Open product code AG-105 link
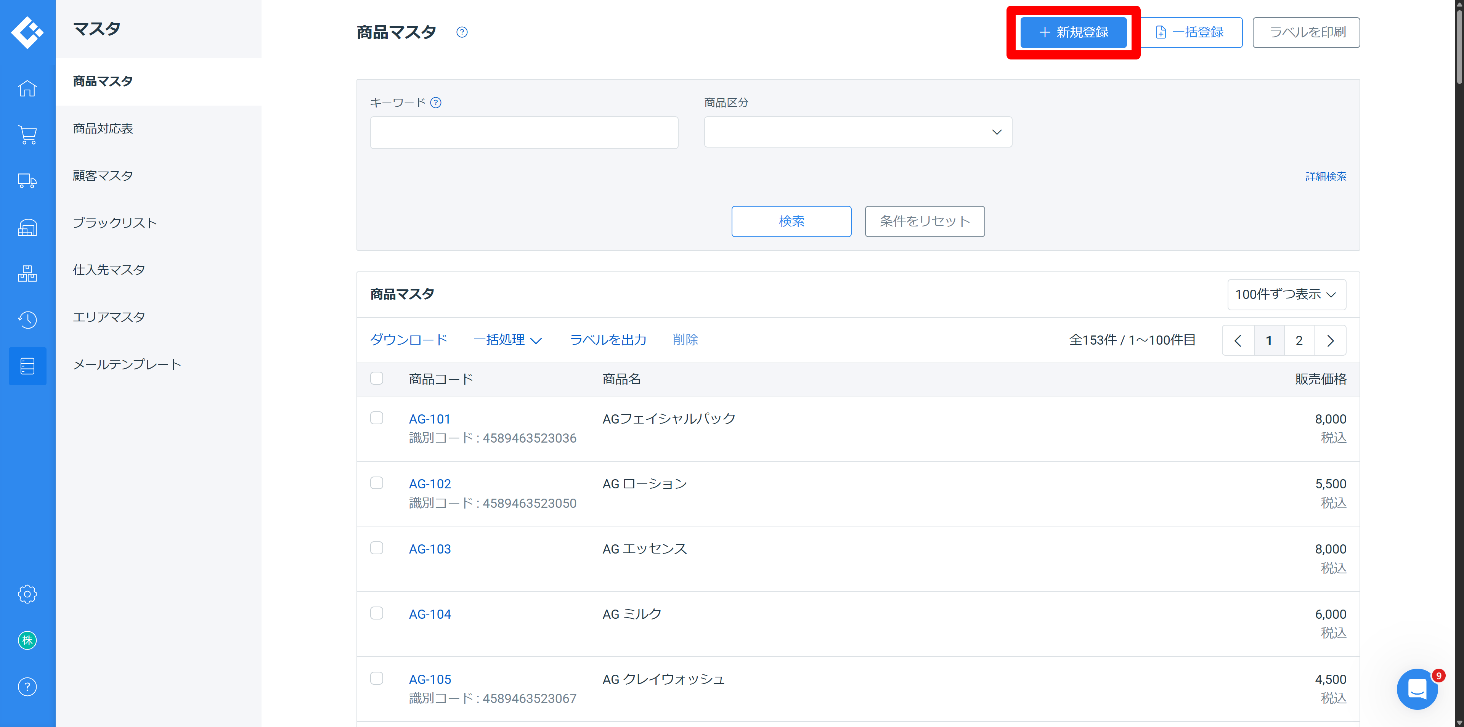Viewport: 1464px width, 727px height. click(430, 679)
